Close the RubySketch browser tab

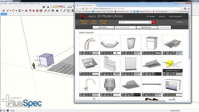[x=95, y=5]
